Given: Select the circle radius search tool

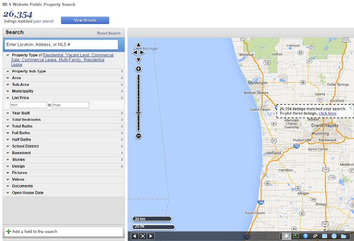Looking at the screenshot, I should (x=334, y=236).
